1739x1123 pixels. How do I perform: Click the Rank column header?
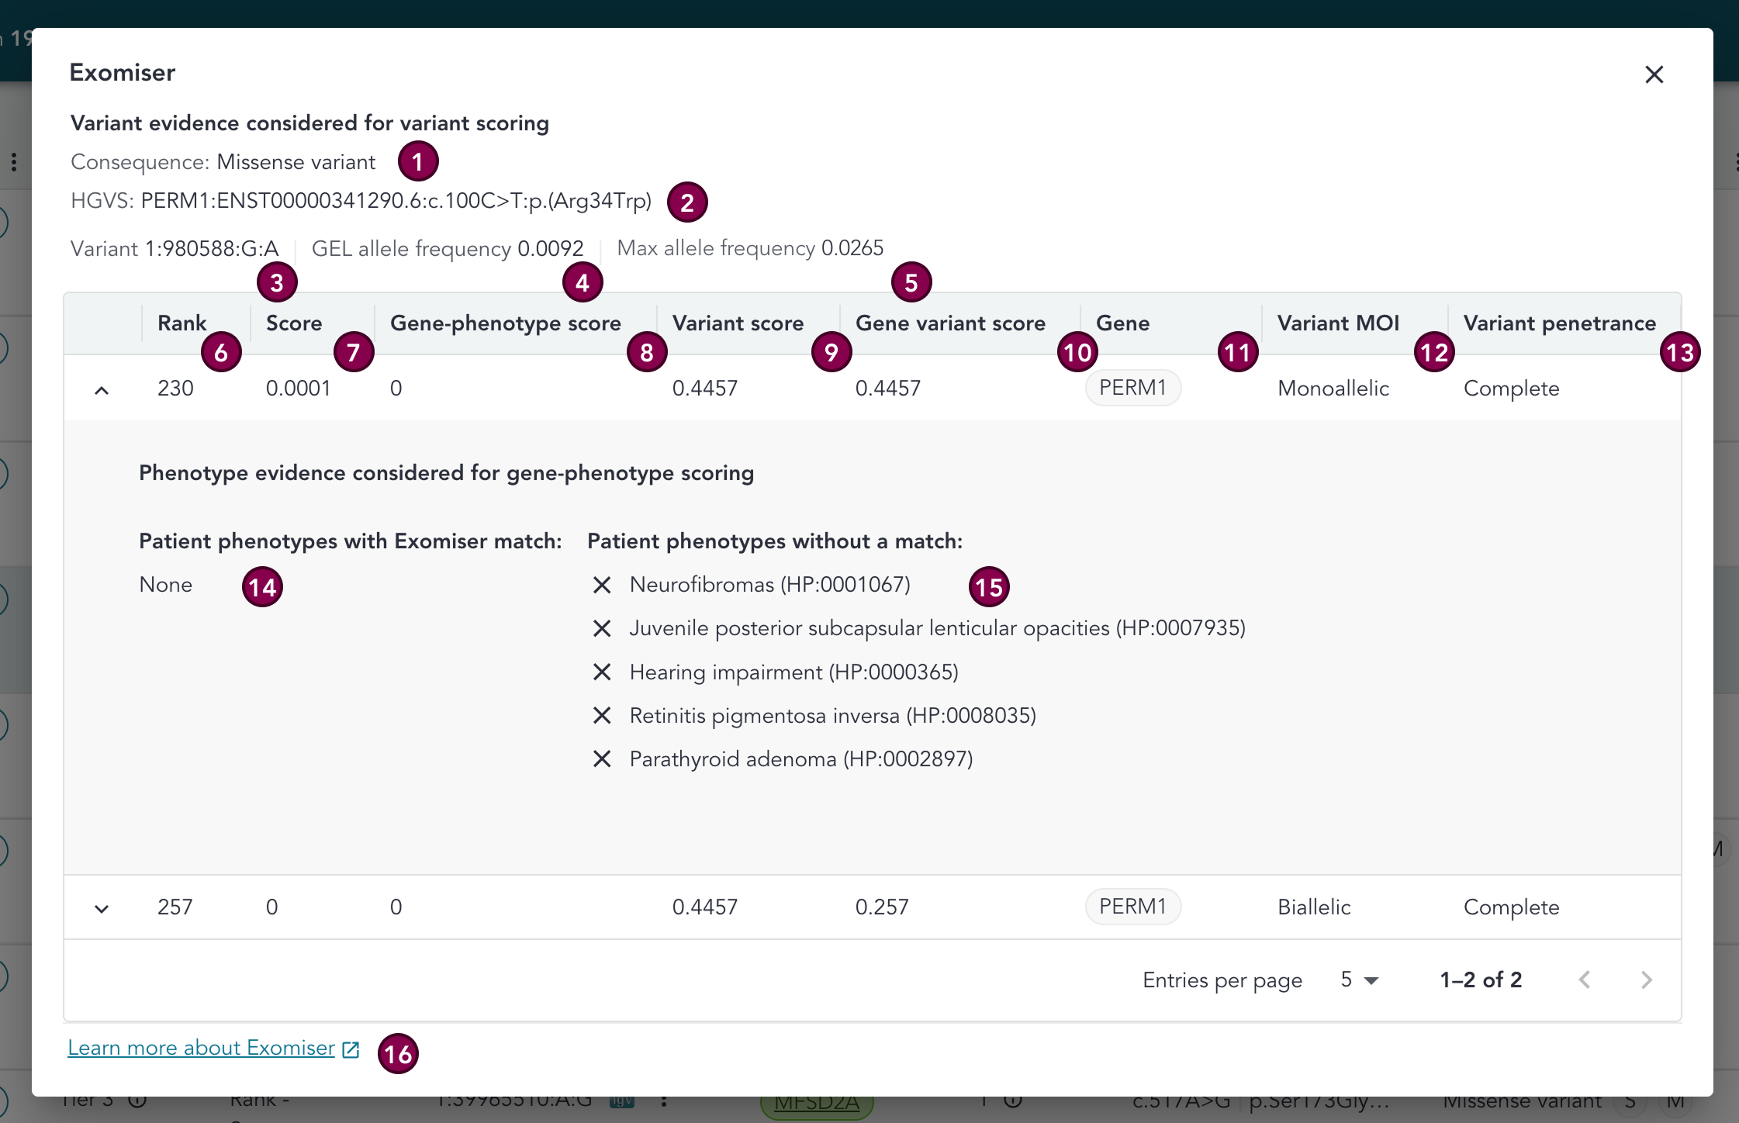pyautogui.click(x=182, y=323)
